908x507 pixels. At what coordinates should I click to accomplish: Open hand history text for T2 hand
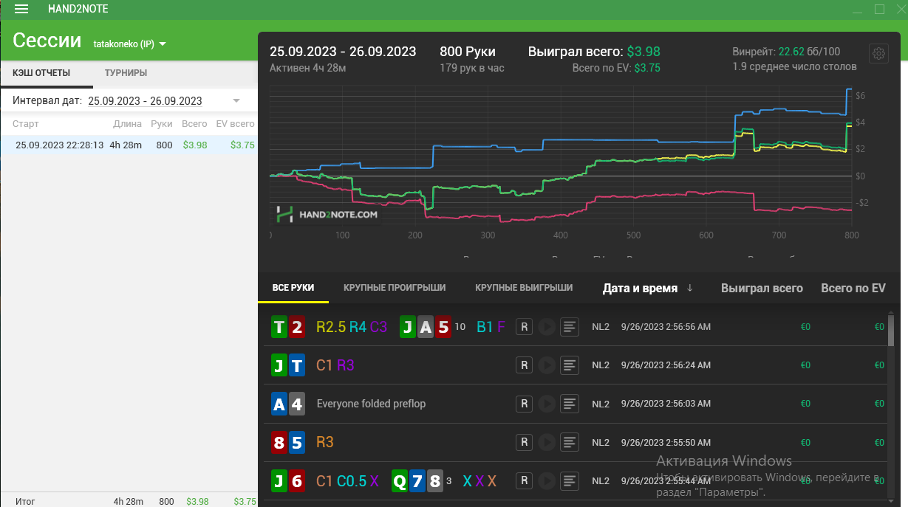coord(569,326)
